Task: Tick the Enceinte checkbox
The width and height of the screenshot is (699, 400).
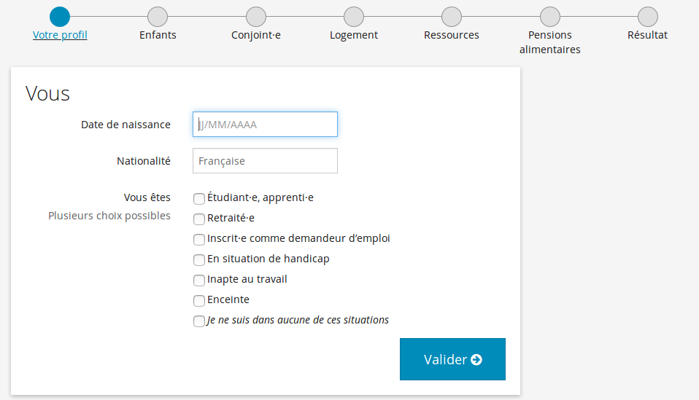Action: [199, 300]
